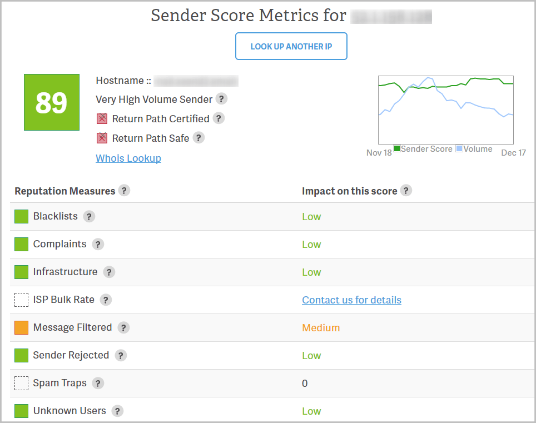536x423 pixels.
Task: Open help for Impact on this score
Action: tap(406, 190)
